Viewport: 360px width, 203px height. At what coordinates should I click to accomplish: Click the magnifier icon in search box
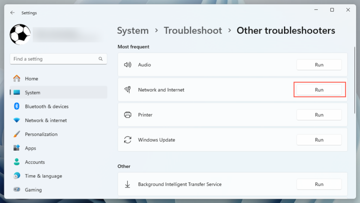click(101, 59)
